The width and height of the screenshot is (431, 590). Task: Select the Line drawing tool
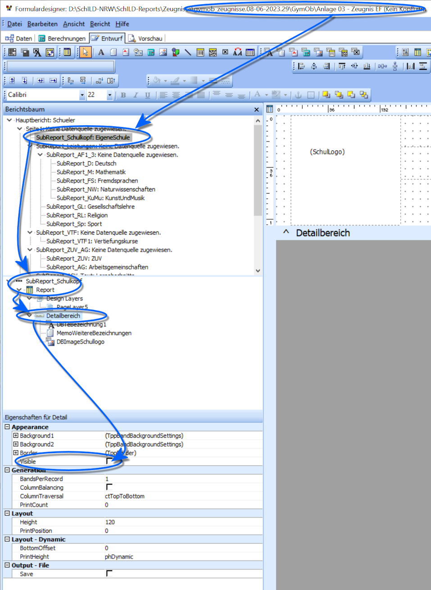pos(188,52)
